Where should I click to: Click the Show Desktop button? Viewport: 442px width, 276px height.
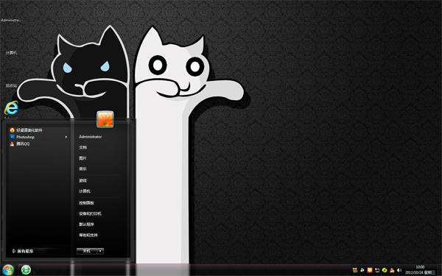(440, 270)
